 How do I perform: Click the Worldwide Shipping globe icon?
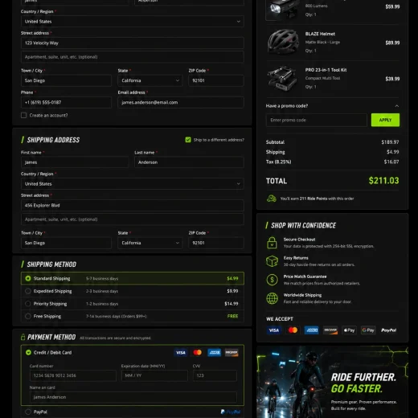272,298
